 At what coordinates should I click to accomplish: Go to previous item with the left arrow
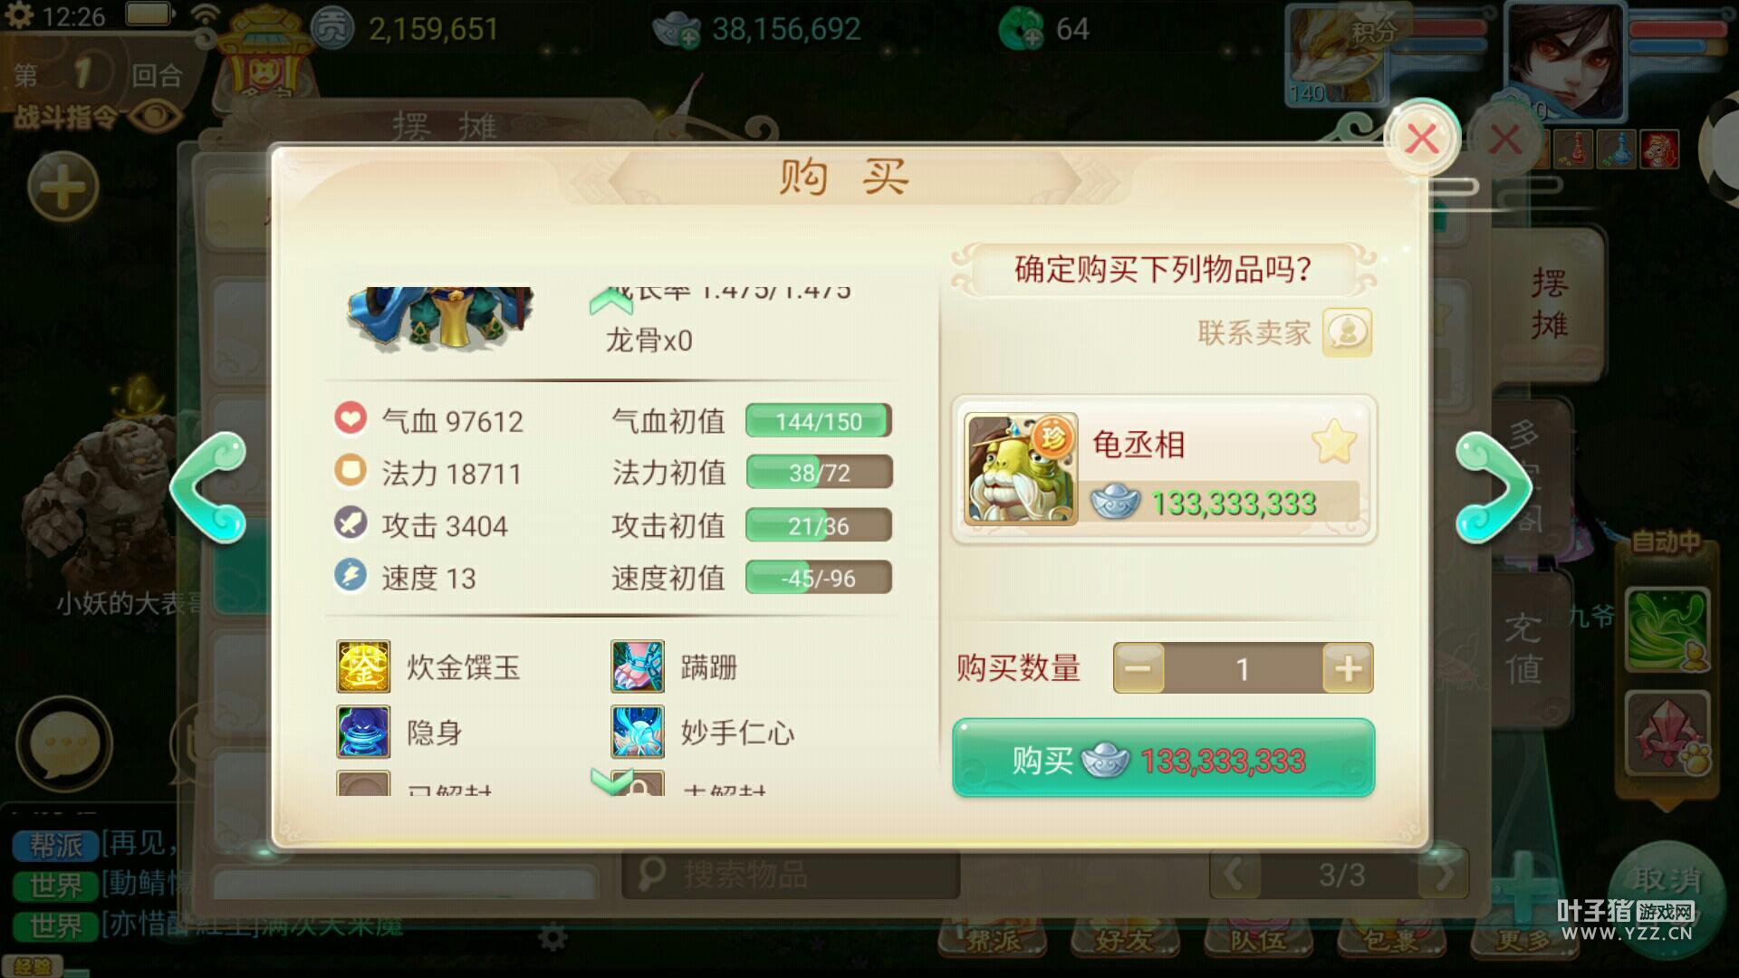click(x=209, y=487)
